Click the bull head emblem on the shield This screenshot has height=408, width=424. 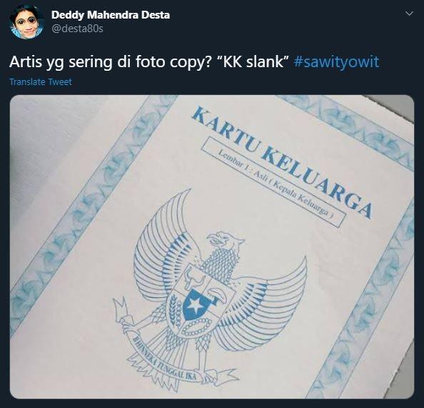(x=193, y=279)
